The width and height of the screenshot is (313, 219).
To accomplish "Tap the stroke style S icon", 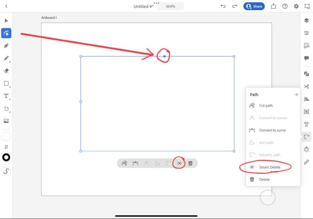I will pos(6,171).
